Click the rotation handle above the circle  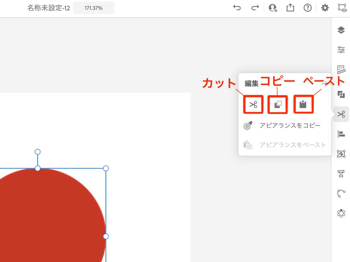click(x=38, y=152)
